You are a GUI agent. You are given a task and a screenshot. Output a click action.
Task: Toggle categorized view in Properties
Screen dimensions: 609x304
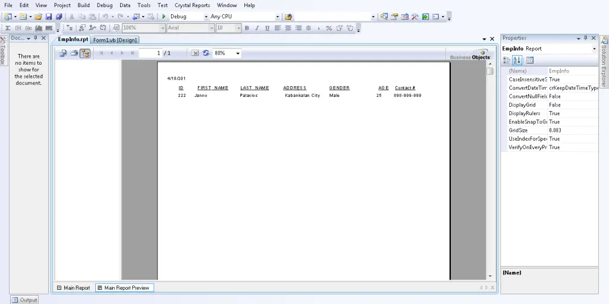[507, 60]
